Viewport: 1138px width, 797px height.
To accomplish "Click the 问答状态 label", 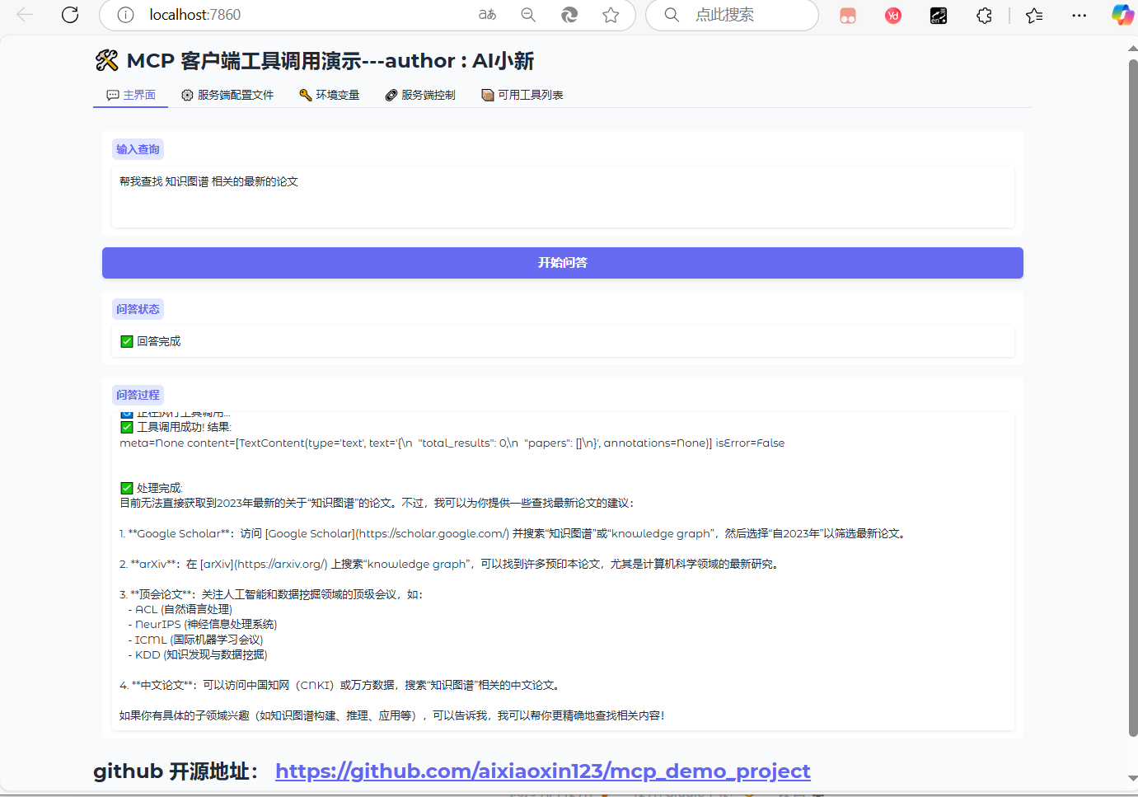I will pyautogui.click(x=138, y=309).
